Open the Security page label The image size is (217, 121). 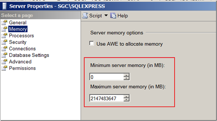(18, 42)
